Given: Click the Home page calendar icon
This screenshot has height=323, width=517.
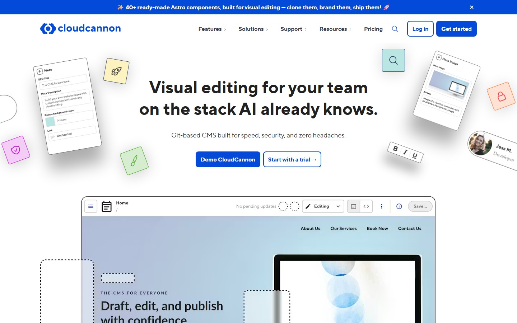Looking at the screenshot, I should [107, 206].
